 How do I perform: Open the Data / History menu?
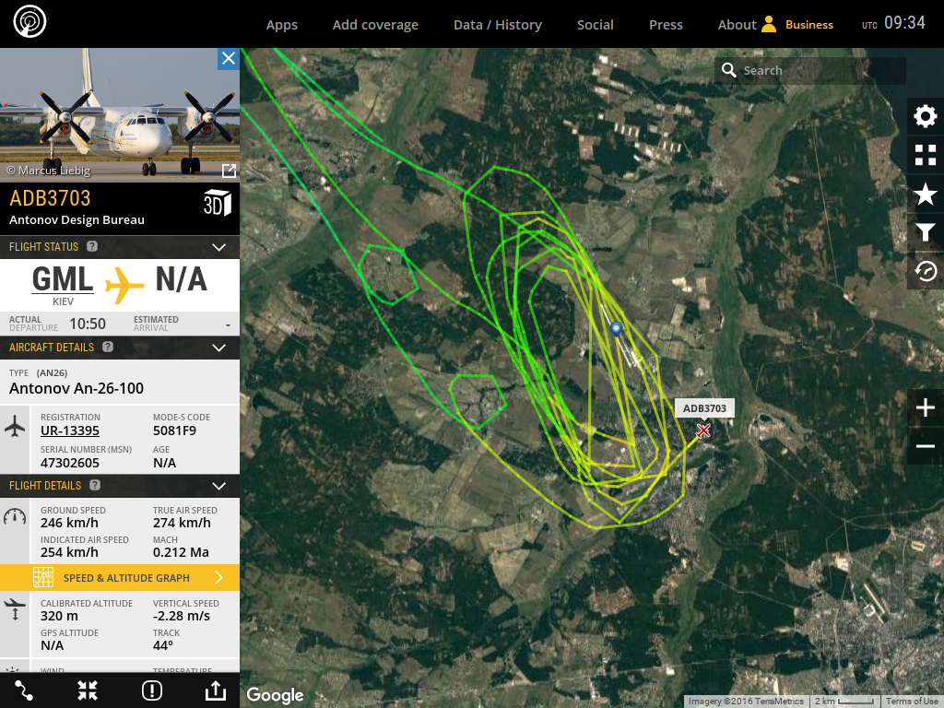tap(497, 25)
